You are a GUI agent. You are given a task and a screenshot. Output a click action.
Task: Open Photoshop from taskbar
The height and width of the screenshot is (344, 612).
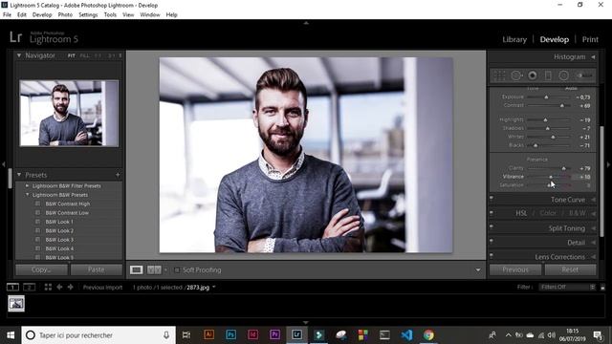pyautogui.click(x=230, y=334)
